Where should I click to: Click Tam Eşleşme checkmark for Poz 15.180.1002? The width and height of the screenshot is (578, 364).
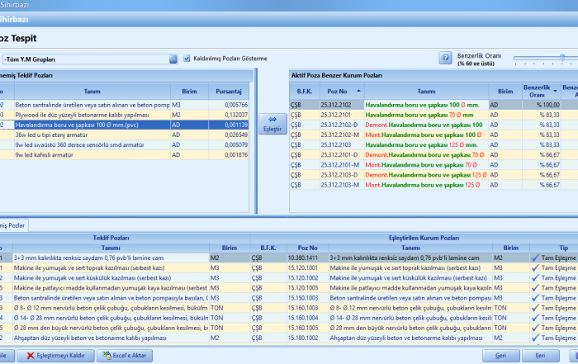pyautogui.click(x=535, y=338)
